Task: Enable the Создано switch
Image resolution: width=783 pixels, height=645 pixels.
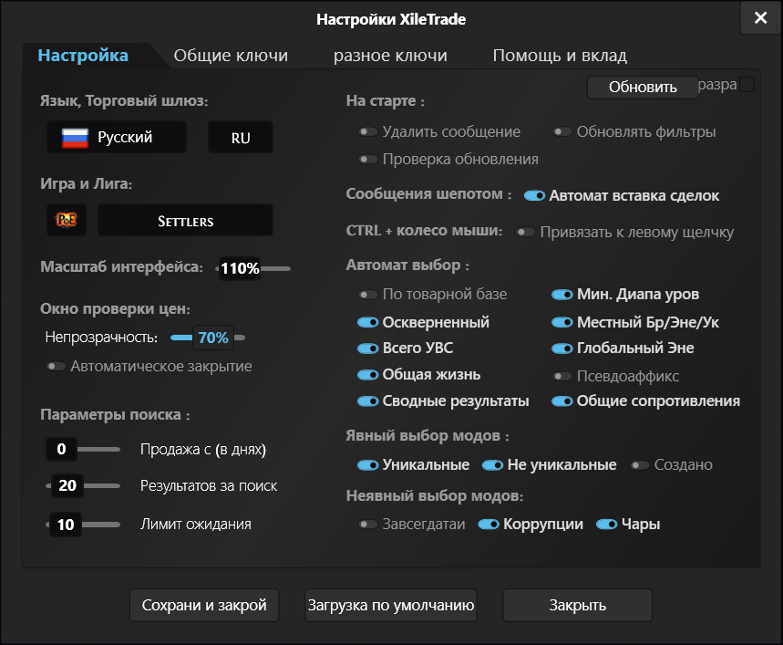Action: pos(640,465)
